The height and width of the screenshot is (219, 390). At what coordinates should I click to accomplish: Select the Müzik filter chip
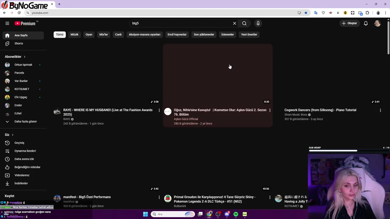point(74,35)
